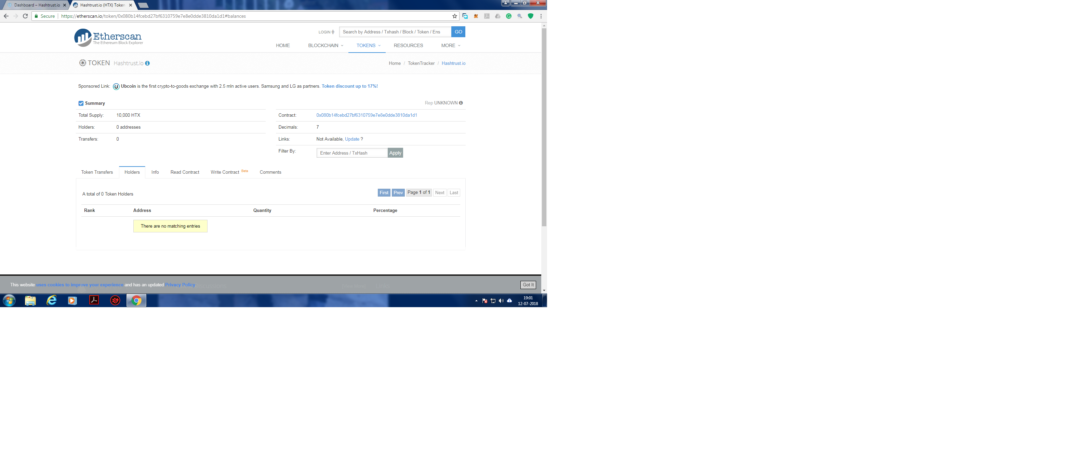Click the info icon beside Hashtrust.io title

click(147, 63)
